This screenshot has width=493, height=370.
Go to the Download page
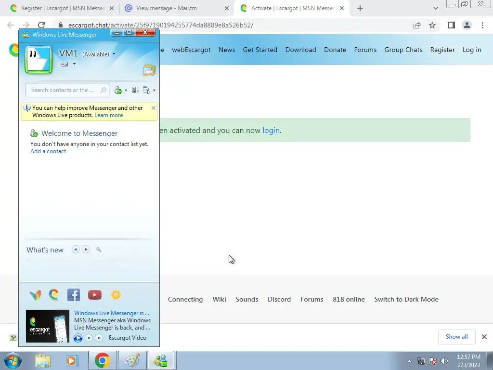[300, 50]
